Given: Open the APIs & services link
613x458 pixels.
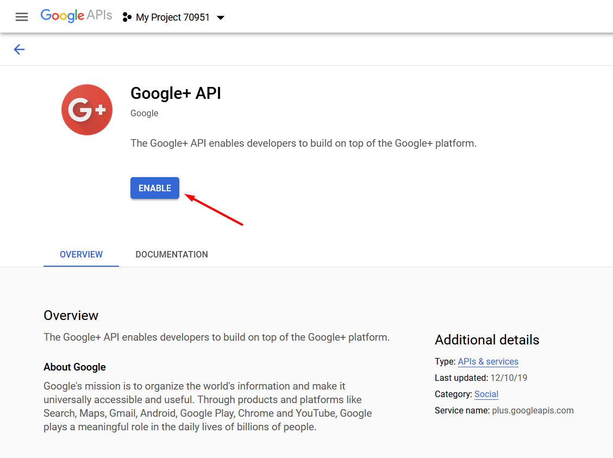Looking at the screenshot, I should coord(488,361).
